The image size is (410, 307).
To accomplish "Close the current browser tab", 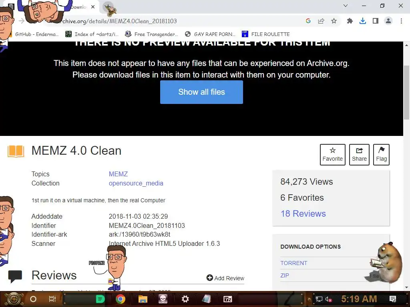I will 93,7.
